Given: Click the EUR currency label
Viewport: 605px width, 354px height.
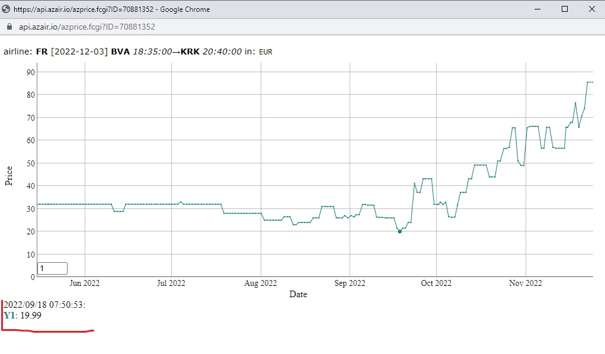Looking at the screenshot, I should [265, 52].
